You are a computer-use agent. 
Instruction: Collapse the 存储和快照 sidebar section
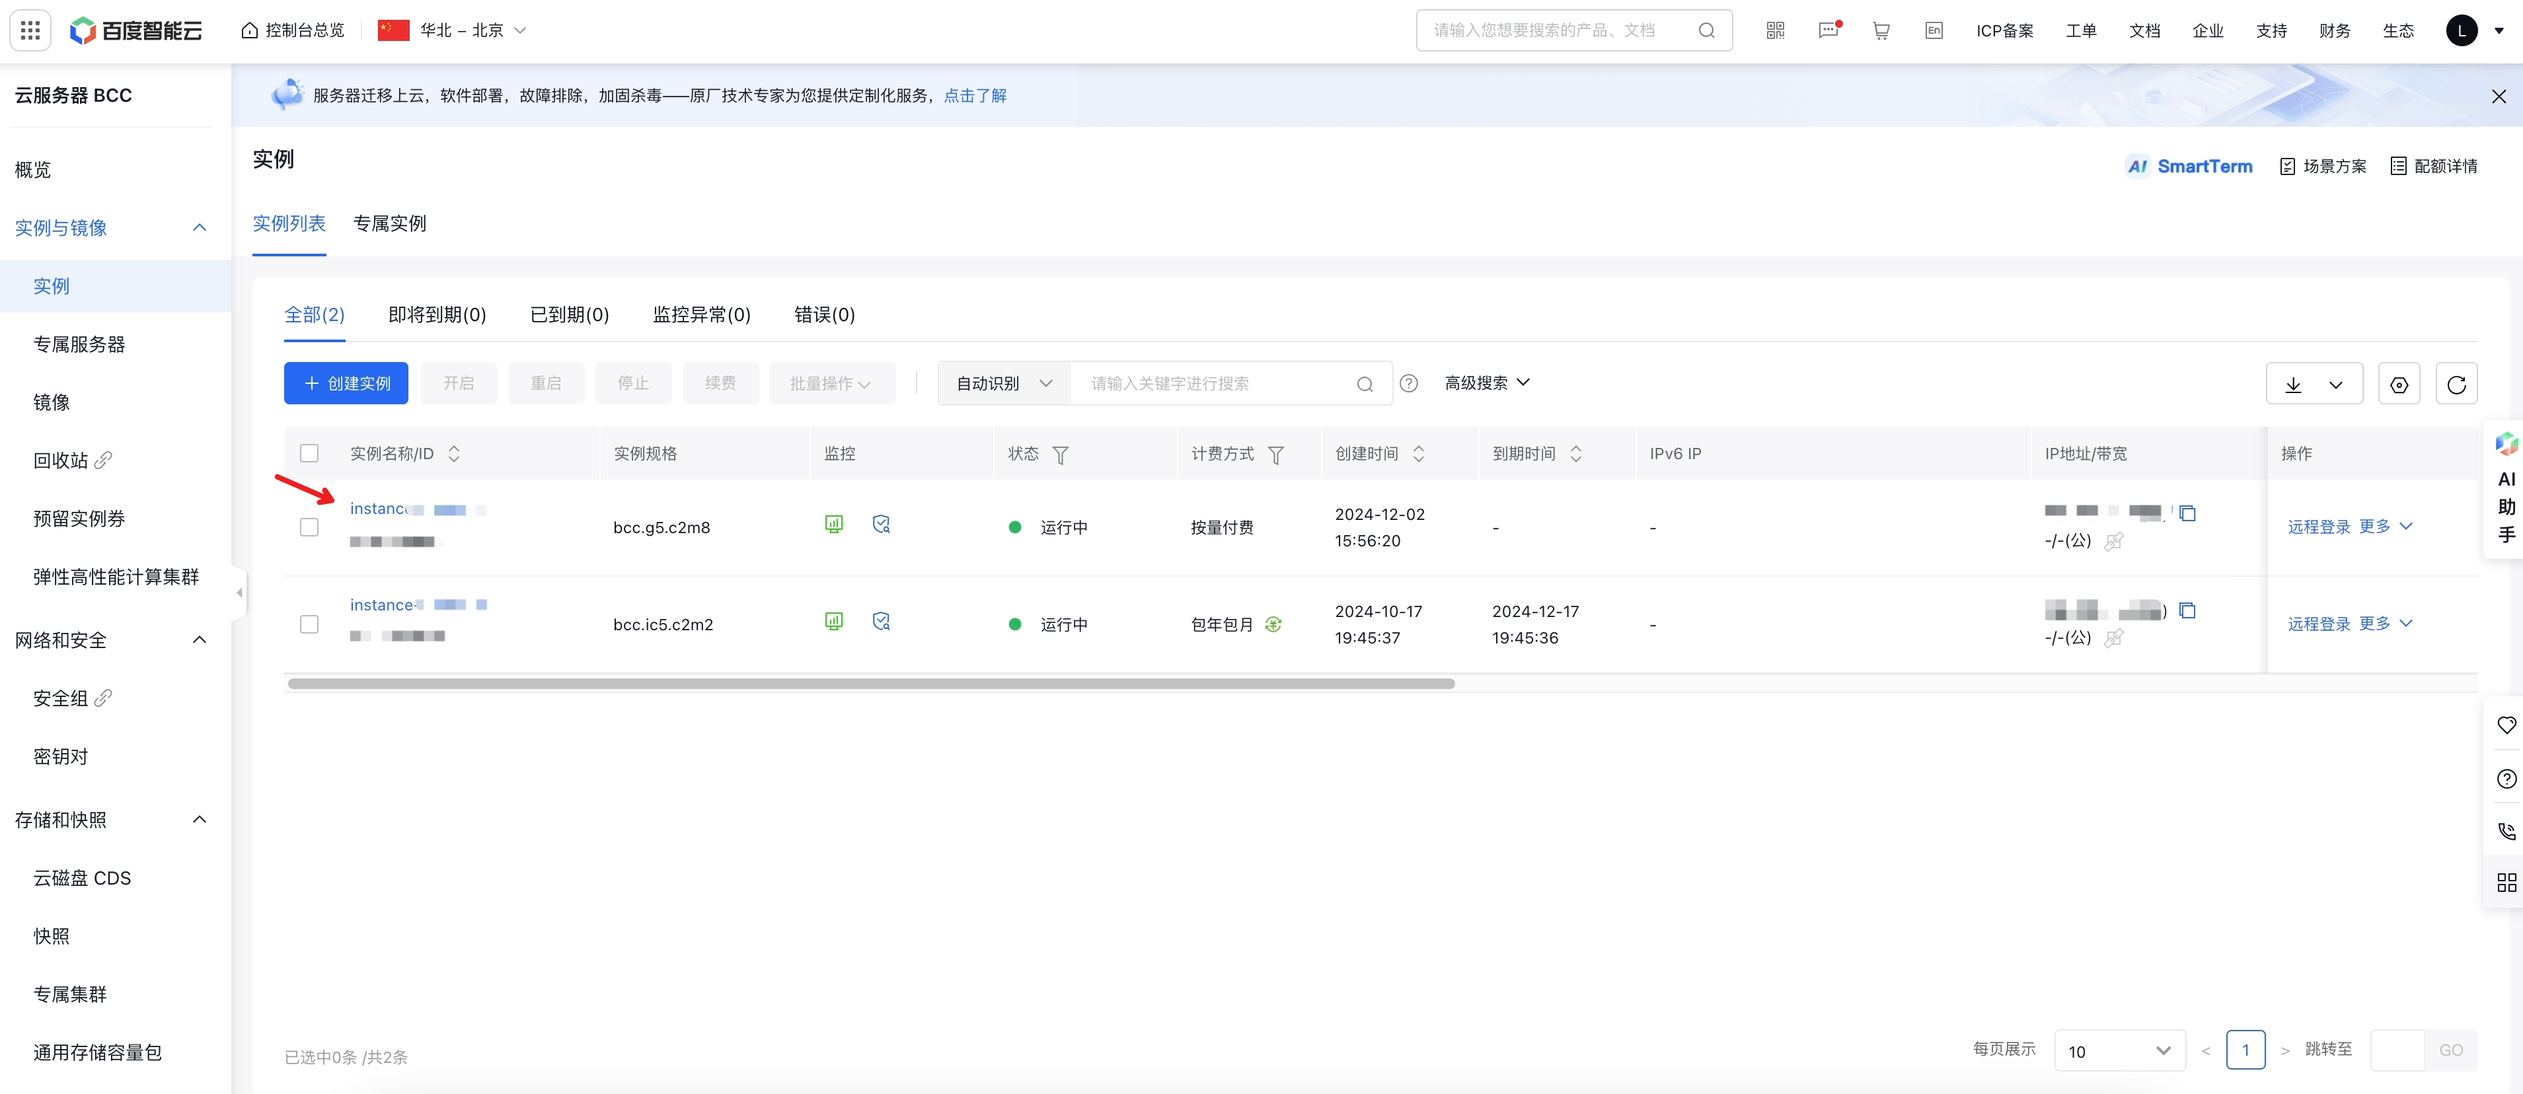[200, 820]
